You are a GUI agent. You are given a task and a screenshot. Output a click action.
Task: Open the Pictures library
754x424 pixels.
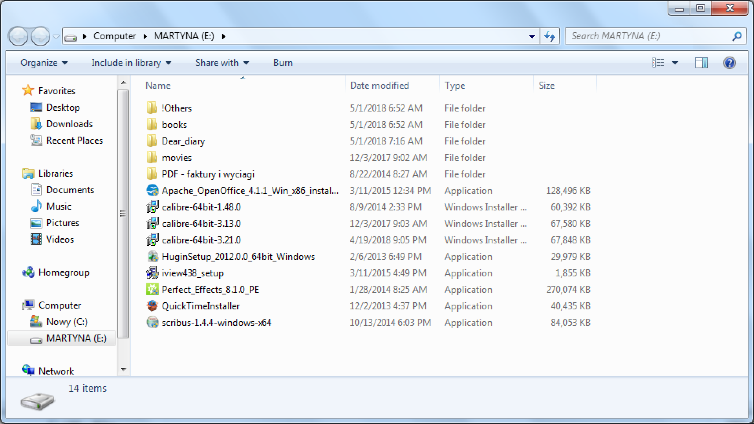62,223
